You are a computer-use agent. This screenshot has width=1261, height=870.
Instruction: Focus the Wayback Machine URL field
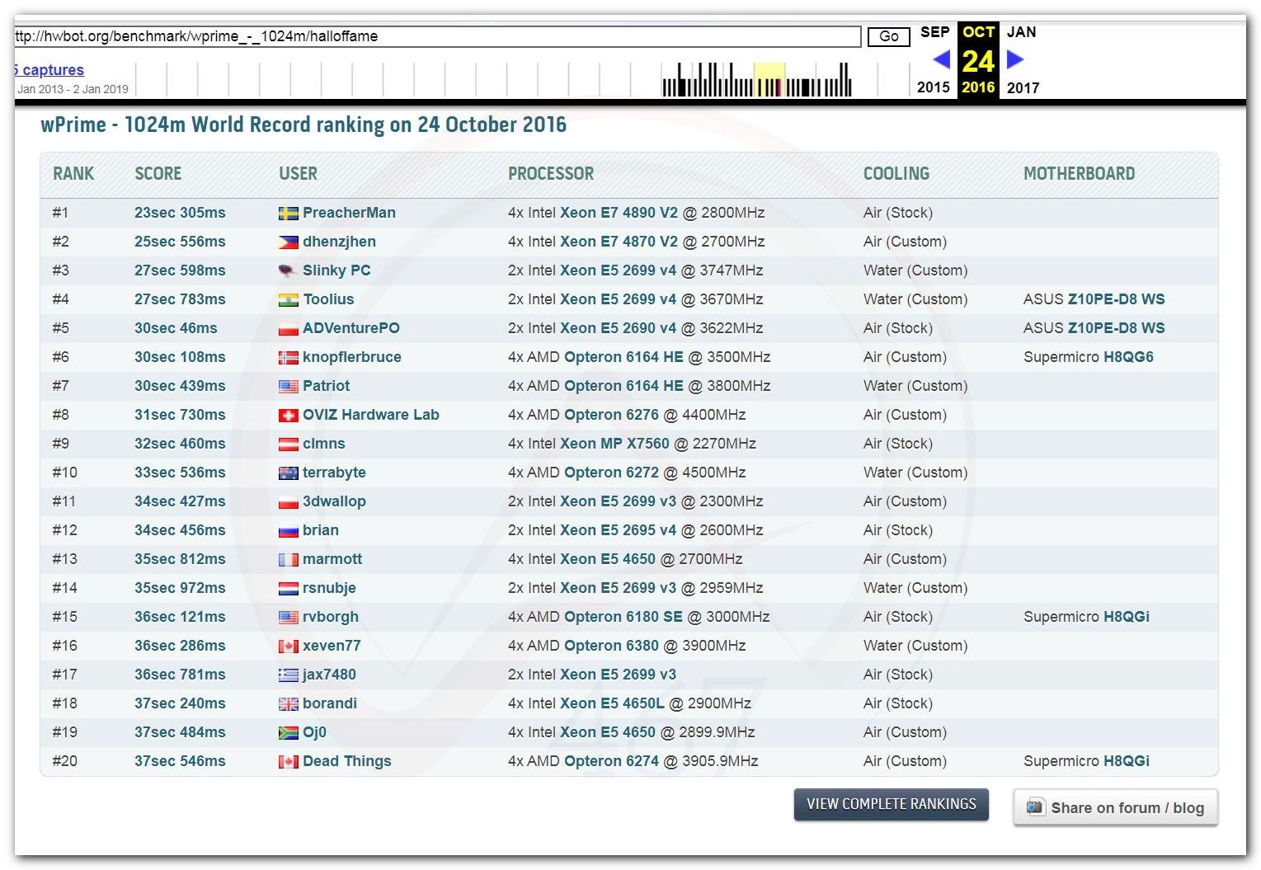click(x=437, y=36)
